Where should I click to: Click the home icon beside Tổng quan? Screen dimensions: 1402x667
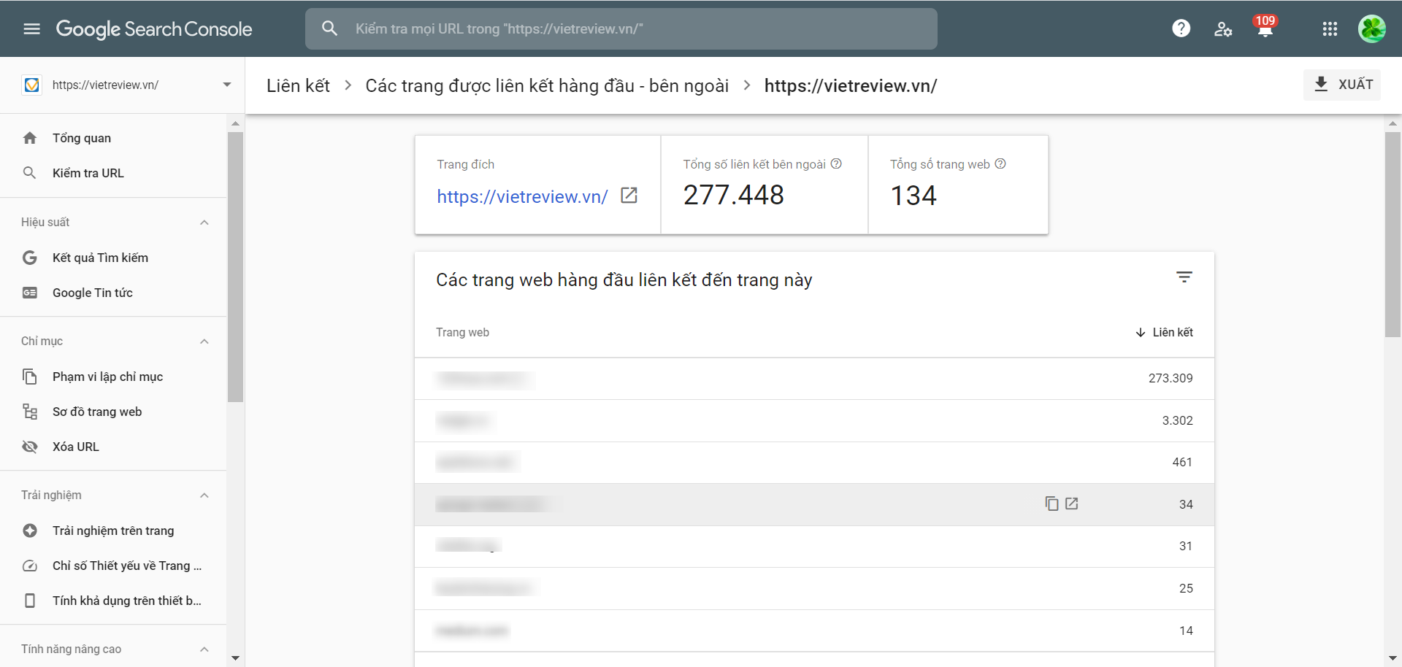pos(30,138)
